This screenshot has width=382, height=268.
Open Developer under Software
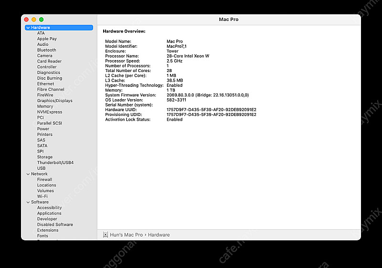(47, 219)
